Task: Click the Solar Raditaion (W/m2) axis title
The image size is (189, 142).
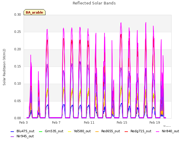Action: click(4, 67)
